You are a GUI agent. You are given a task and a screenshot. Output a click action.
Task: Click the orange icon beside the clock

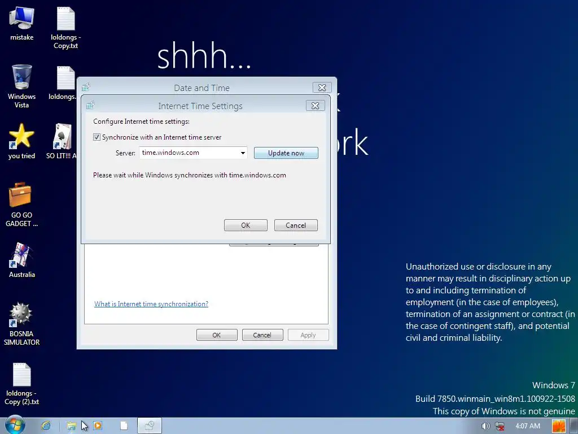click(559, 426)
